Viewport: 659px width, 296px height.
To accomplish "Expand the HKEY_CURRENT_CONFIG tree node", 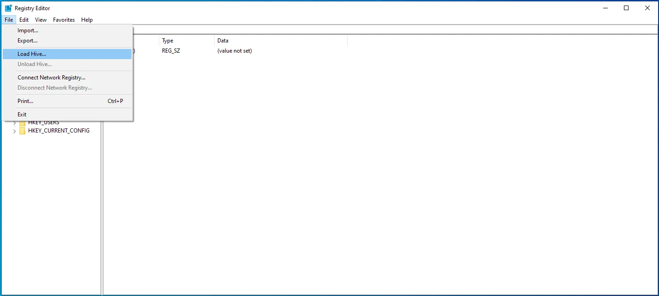I will [14, 131].
